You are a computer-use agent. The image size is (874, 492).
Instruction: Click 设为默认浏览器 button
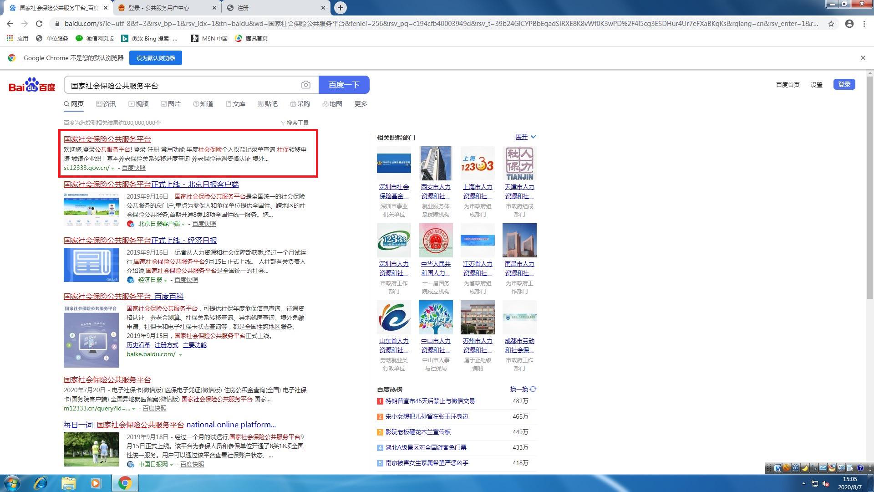pos(156,58)
